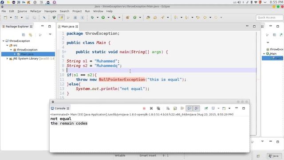Focus the Quick Access search field
The image size is (284, 160).
click(x=269, y=18)
